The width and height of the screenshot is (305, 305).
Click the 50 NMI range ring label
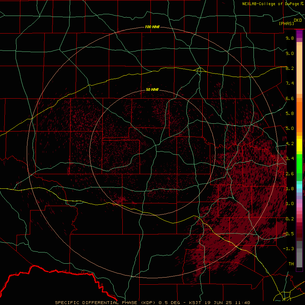[152, 89]
